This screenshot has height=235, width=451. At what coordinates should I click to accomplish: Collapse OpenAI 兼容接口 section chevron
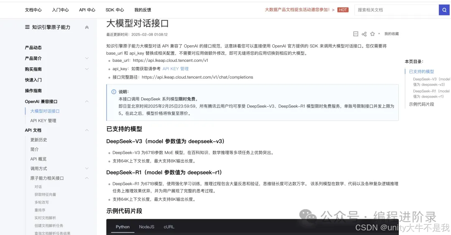(x=87, y=101)
